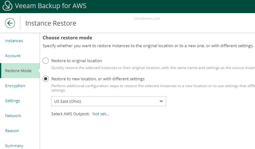Screen dimensions: 255x149
Task: Select Restore to original location radio
Action: pos(46,61)
